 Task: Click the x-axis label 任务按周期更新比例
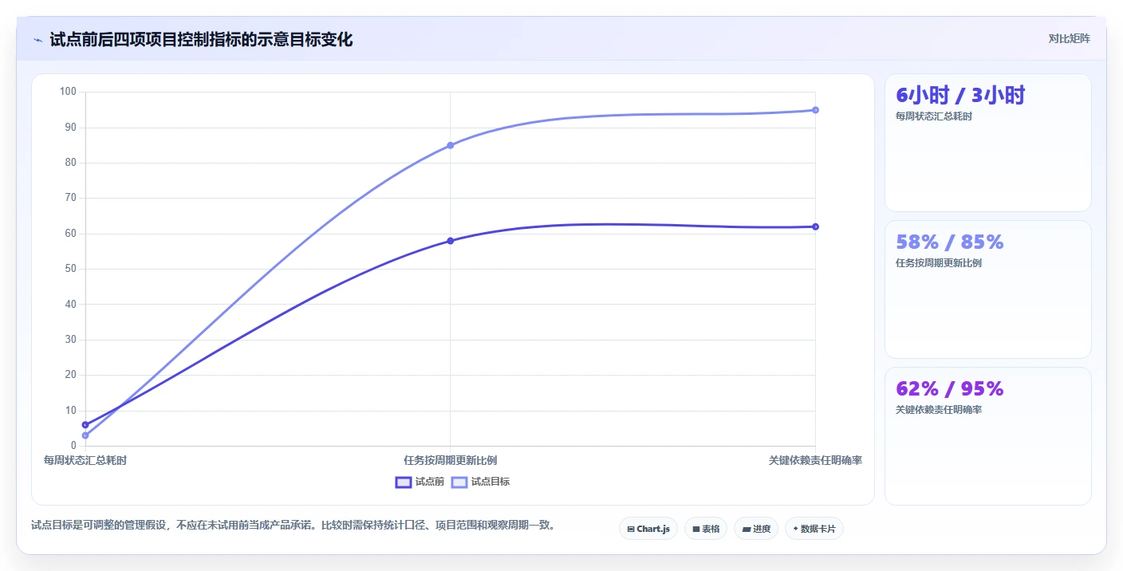451,461
